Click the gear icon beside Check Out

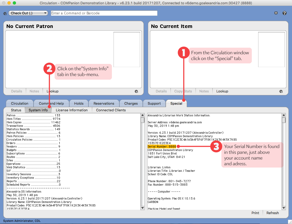(5, 13)
